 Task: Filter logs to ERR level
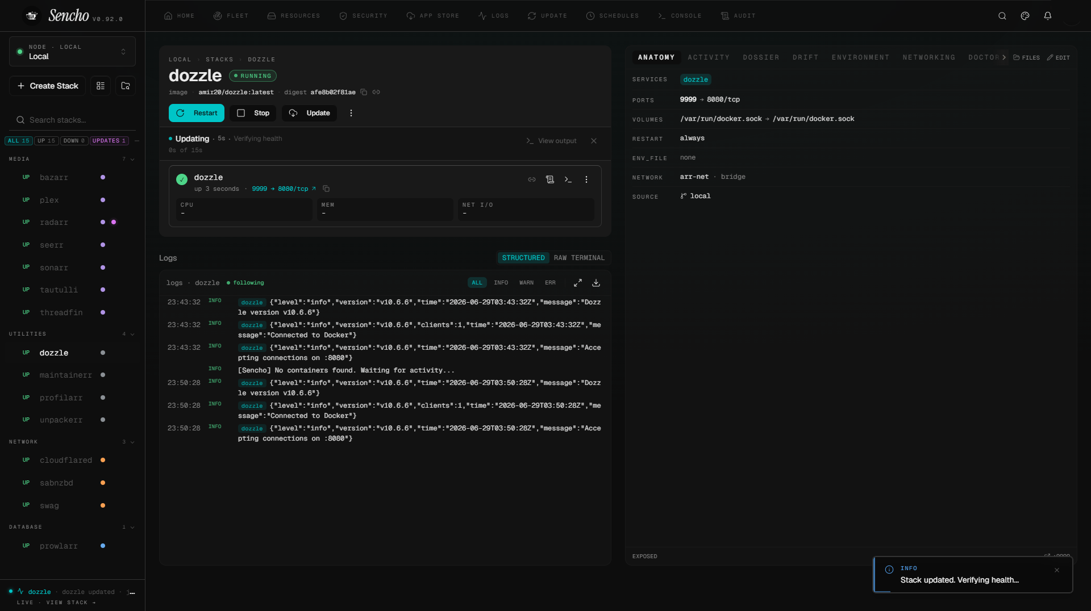tap(550, 283)
